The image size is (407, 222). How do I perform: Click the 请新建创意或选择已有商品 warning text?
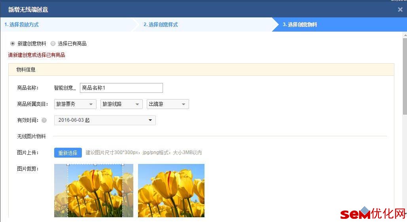pos(37,55)
